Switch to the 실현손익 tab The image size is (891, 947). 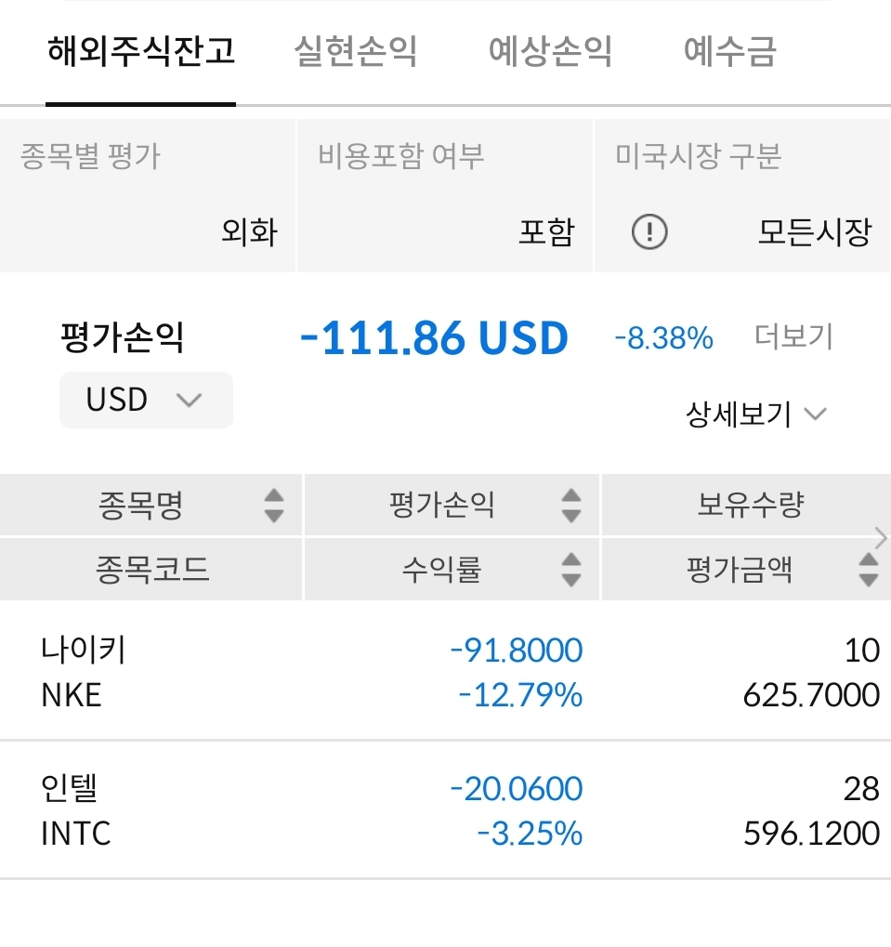point(355,51)
